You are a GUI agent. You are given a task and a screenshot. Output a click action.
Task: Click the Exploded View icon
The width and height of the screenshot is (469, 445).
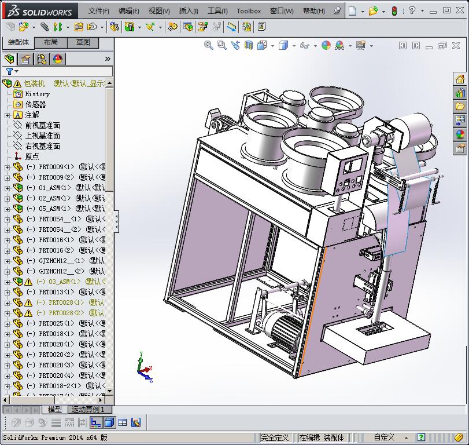[203, 27]
